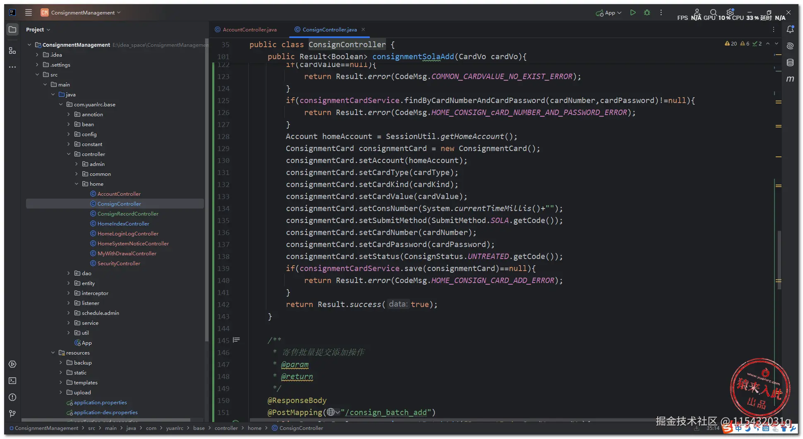Viewport: 803px width, 439px height.
Task: Toggle rendered doc comment at line 145
Action: click(236, 340)
